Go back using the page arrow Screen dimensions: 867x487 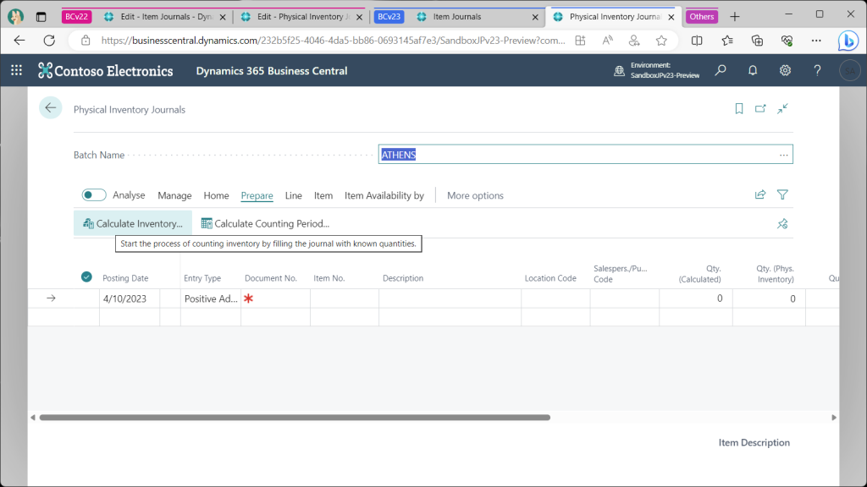pos(50,108)
